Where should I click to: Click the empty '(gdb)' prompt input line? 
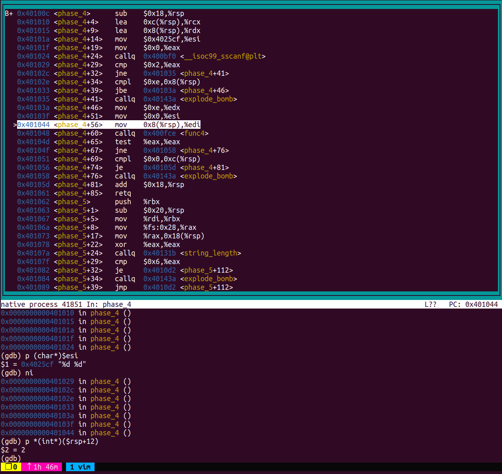(11, 459)
